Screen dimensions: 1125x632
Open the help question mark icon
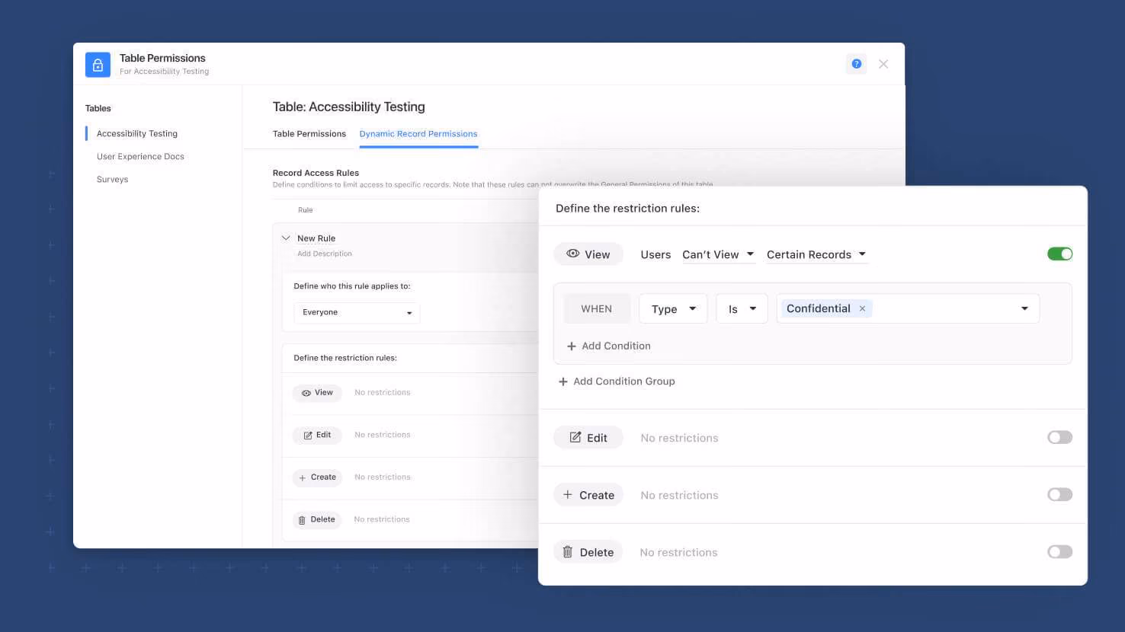point(857,64)
